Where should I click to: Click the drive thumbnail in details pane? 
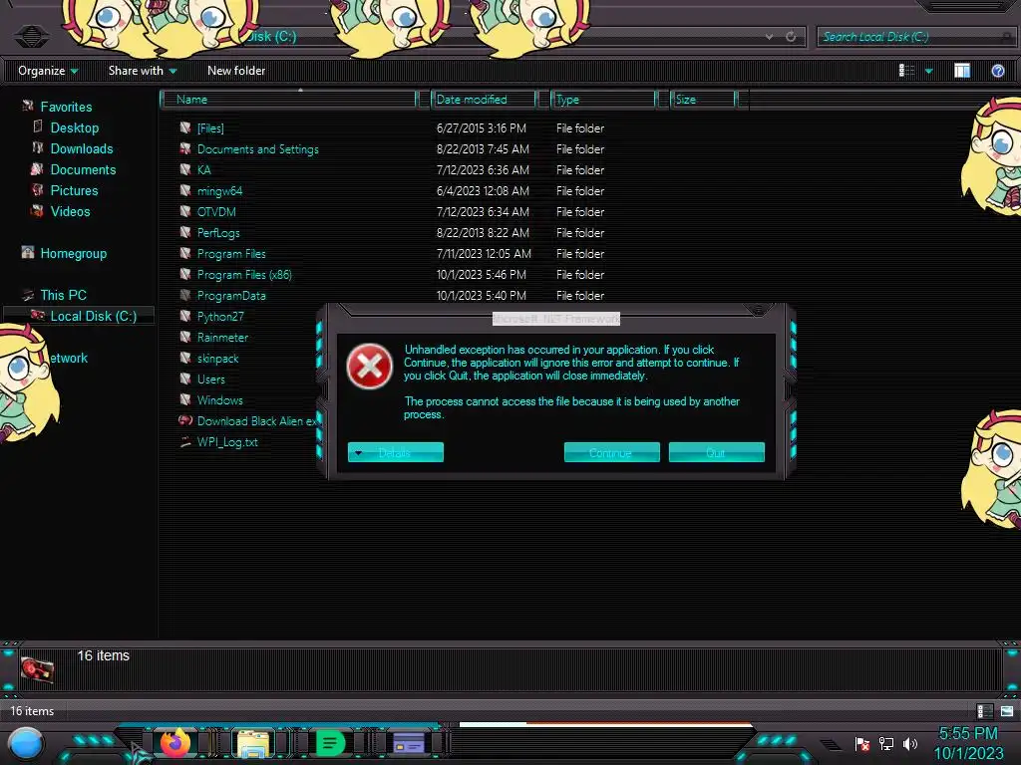37,668
